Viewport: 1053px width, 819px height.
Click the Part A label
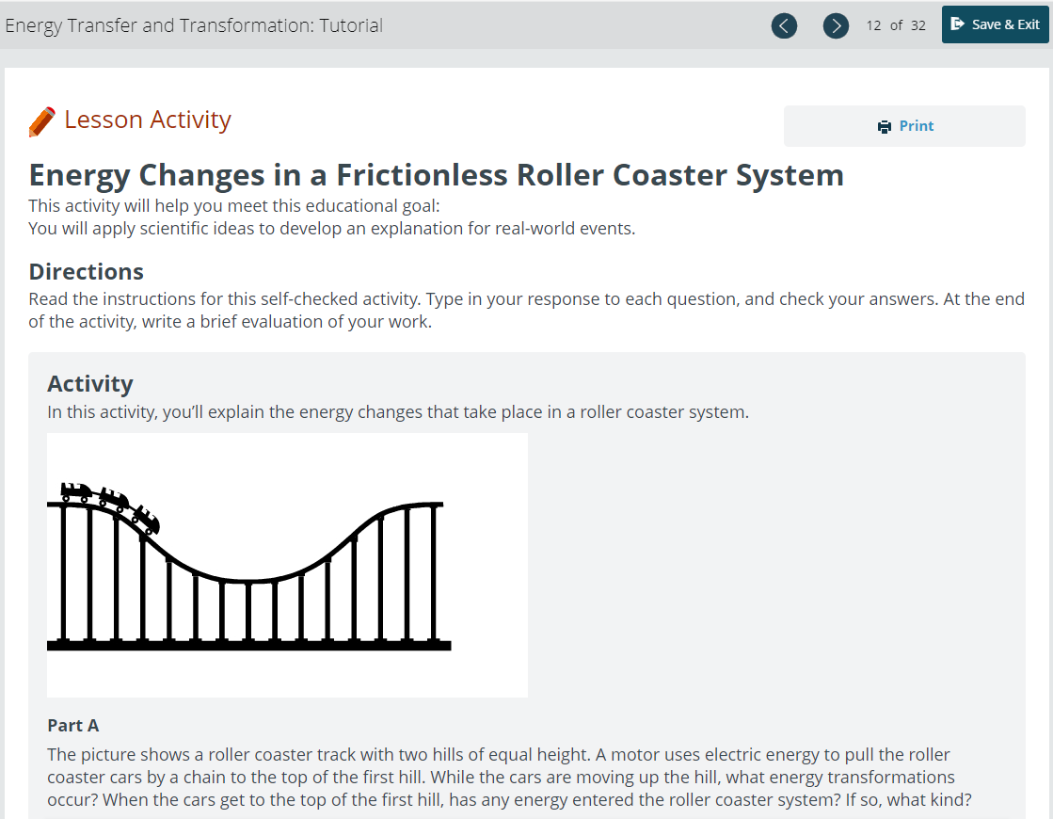pos(73,726)
